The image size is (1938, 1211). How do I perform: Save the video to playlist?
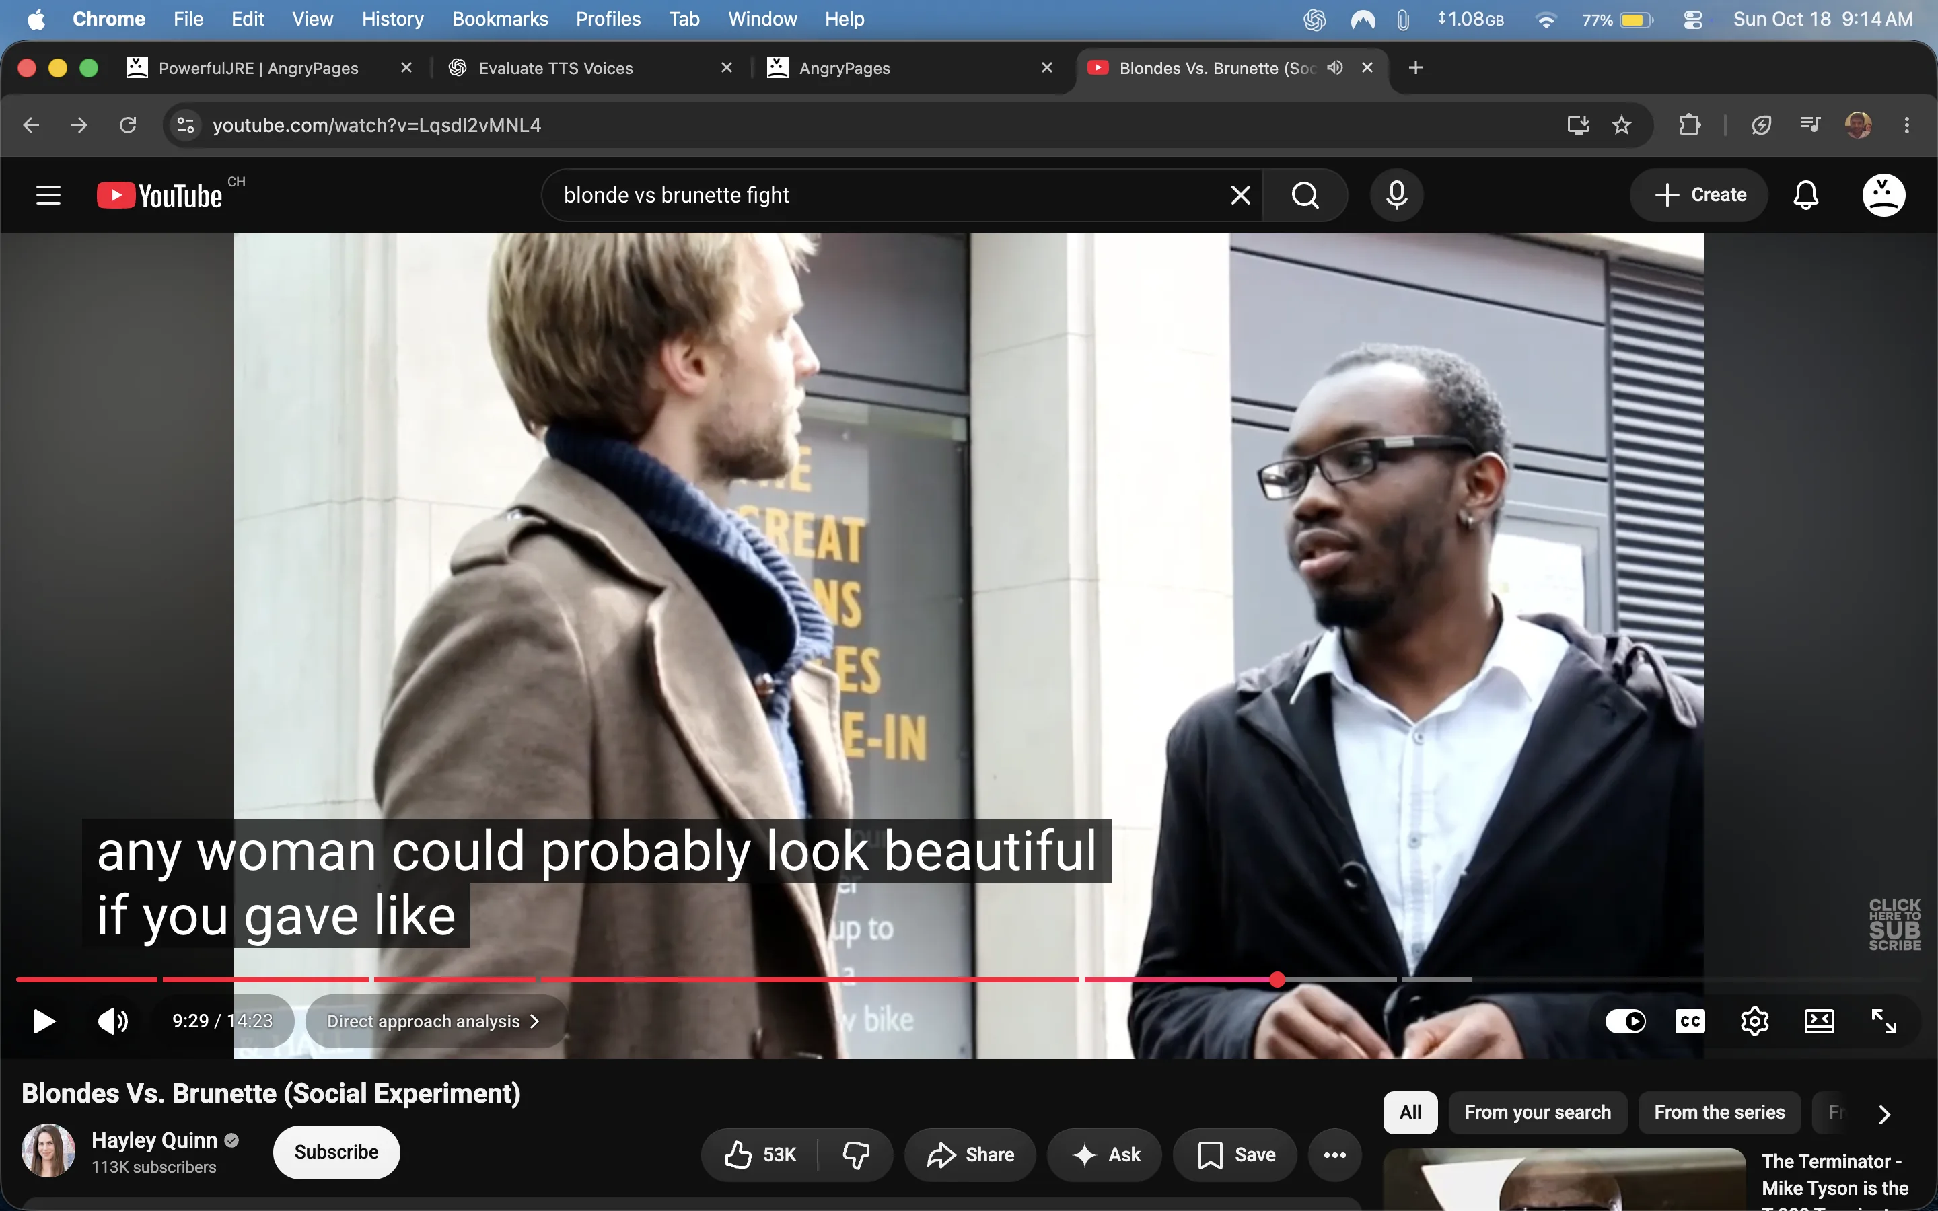1235,1154
